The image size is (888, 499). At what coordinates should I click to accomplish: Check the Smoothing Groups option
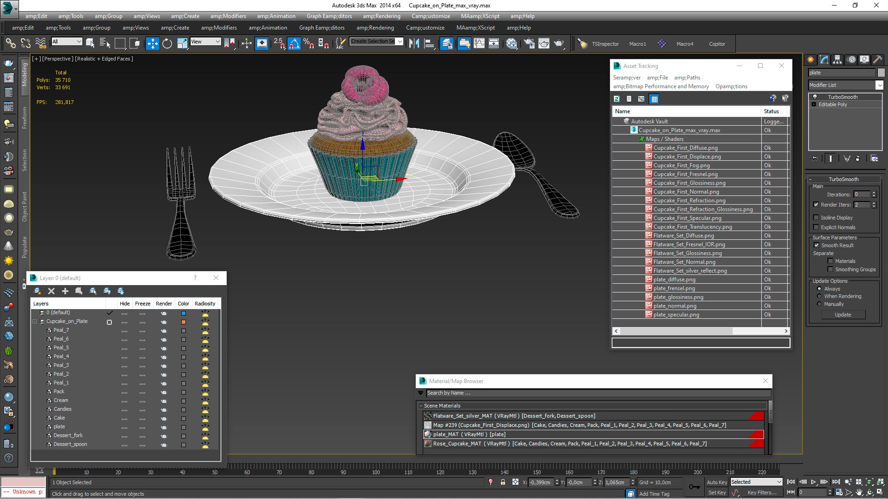831,269
